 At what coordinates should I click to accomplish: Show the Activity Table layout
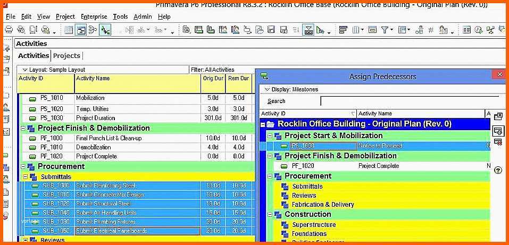click(69, 30)
